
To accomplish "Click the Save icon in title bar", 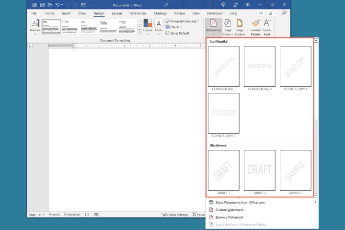I will (x=42, y=4).
